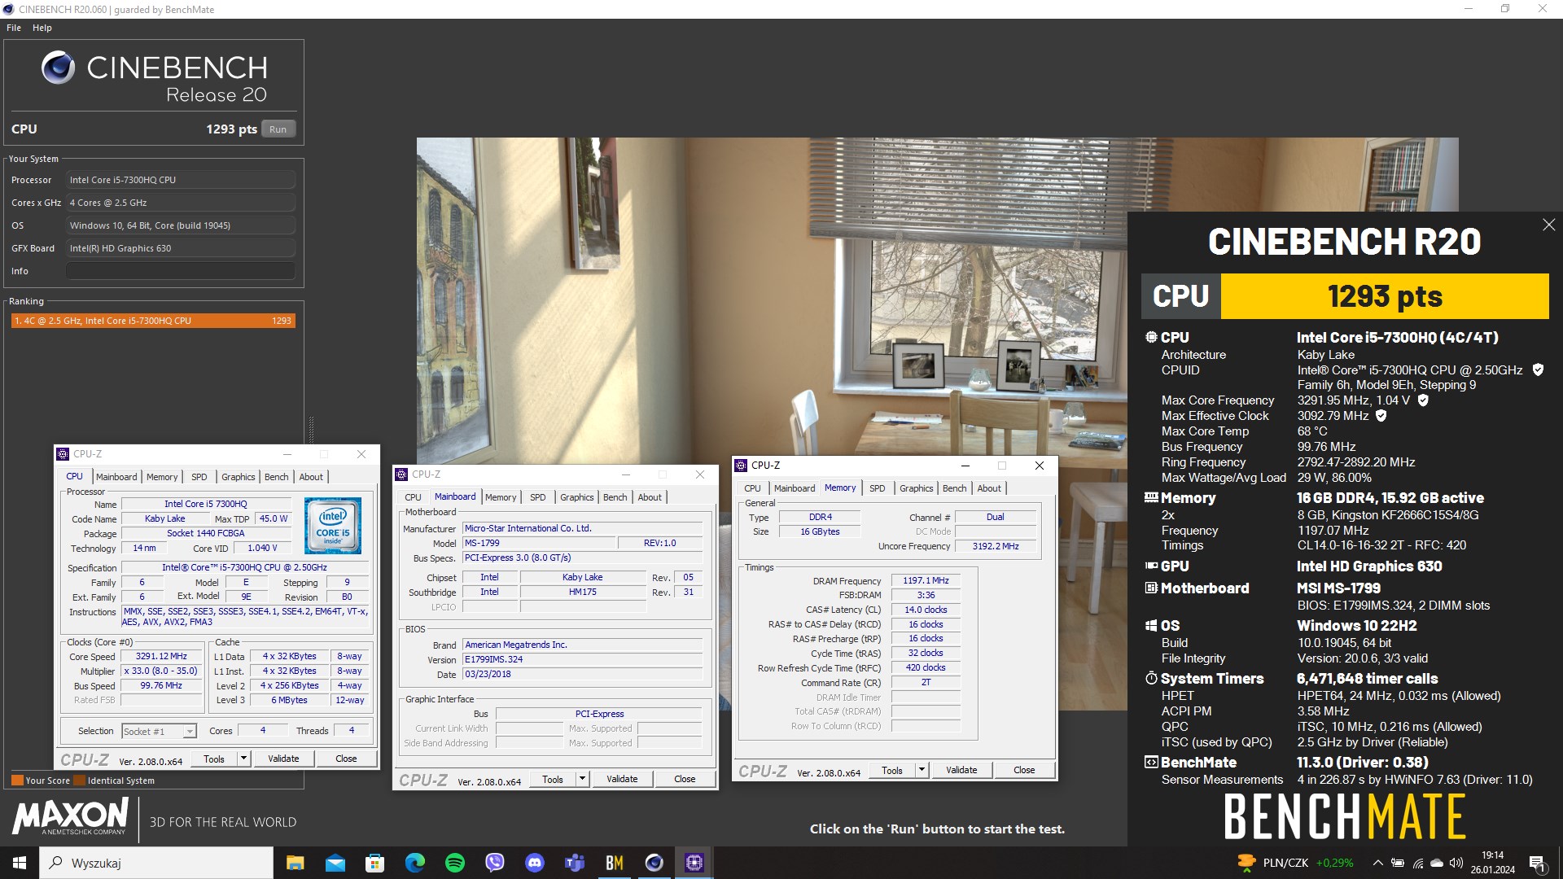Click the 1197.1 MHz DRAM Frequency value

pyautogui.click(x=926, y=580)
